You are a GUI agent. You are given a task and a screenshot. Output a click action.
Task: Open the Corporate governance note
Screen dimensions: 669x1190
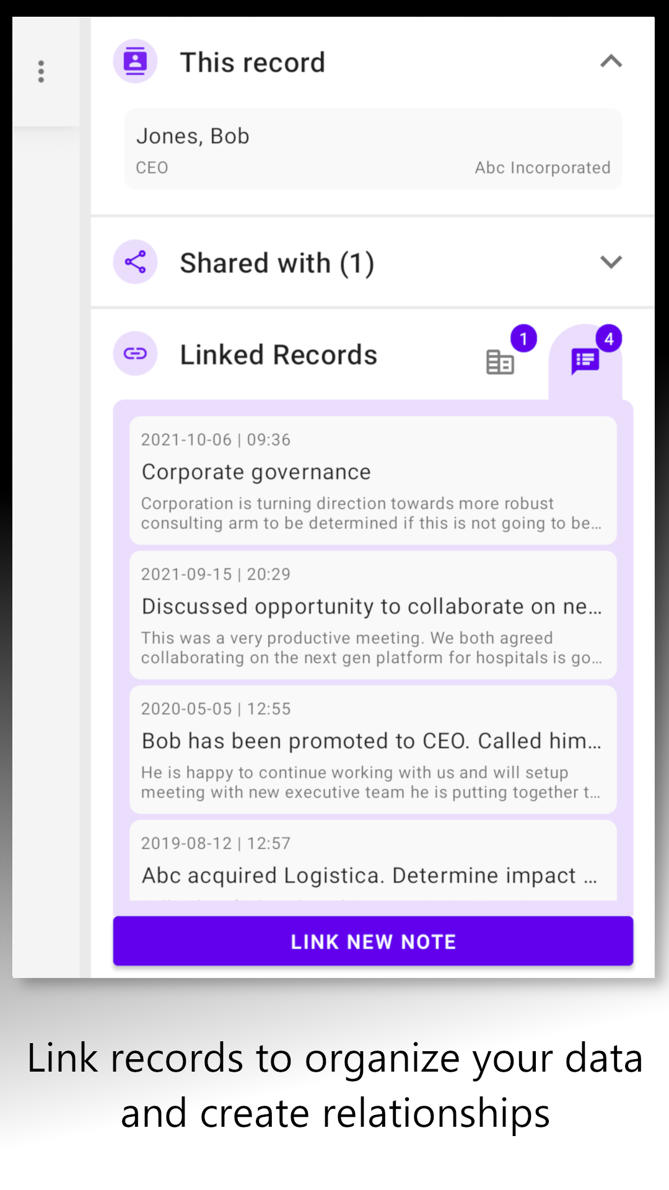(x=373, y=481)
